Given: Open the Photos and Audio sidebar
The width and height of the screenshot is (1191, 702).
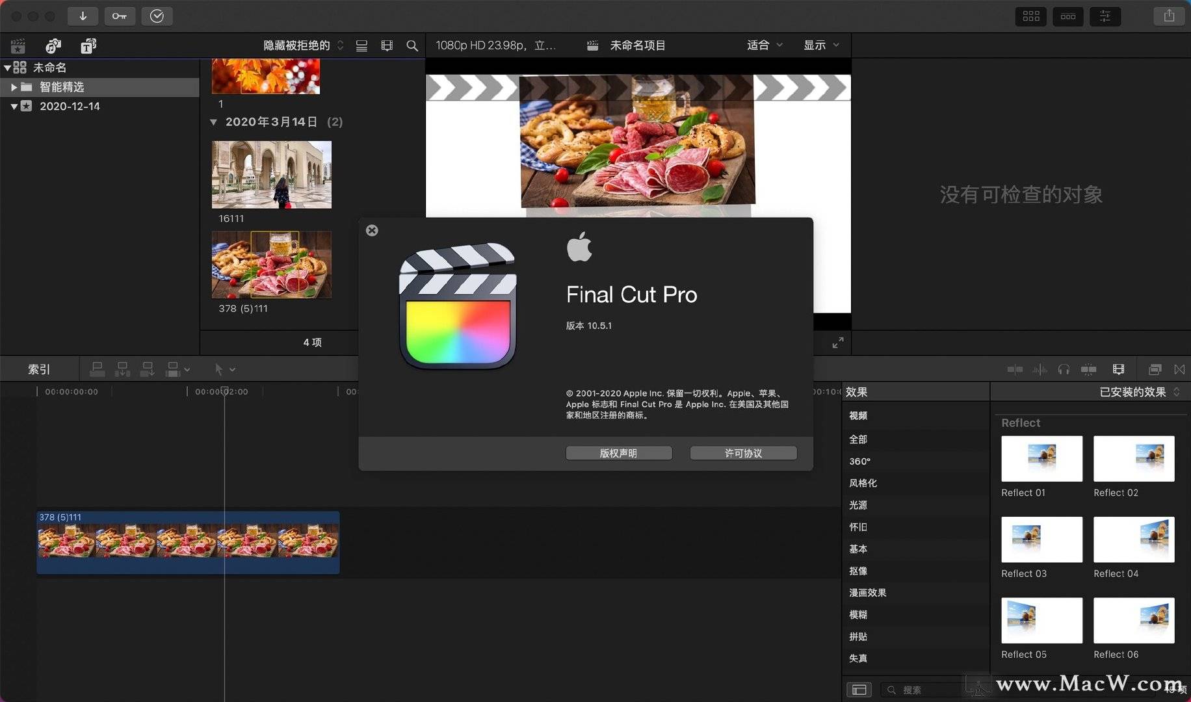Looking at the screenshot, I should 53,45.
